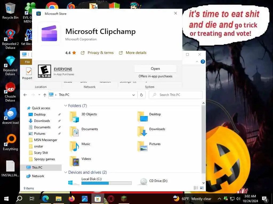This screenshot has height=204, width=273.
Task: Select MSN Messenger folder in sidebar
Action: 46,140
